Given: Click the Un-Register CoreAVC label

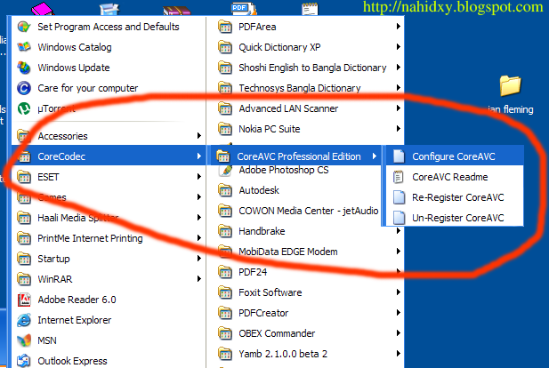Looking at the screenshot, I should pos(458,218).
